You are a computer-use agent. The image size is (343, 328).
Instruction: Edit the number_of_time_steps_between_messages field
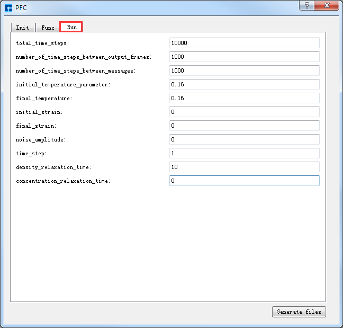[244, 70]
